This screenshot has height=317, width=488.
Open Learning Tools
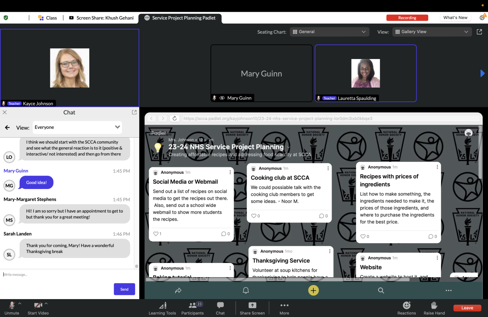pos(162,308)
